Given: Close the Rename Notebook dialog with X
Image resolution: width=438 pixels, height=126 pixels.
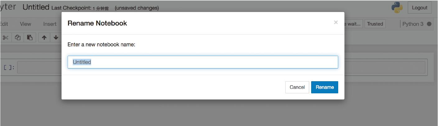Looking at the screenshot, I should tap(336, 22).
